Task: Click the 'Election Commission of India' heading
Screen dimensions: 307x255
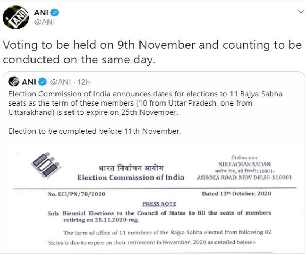Action: (130, 178)
